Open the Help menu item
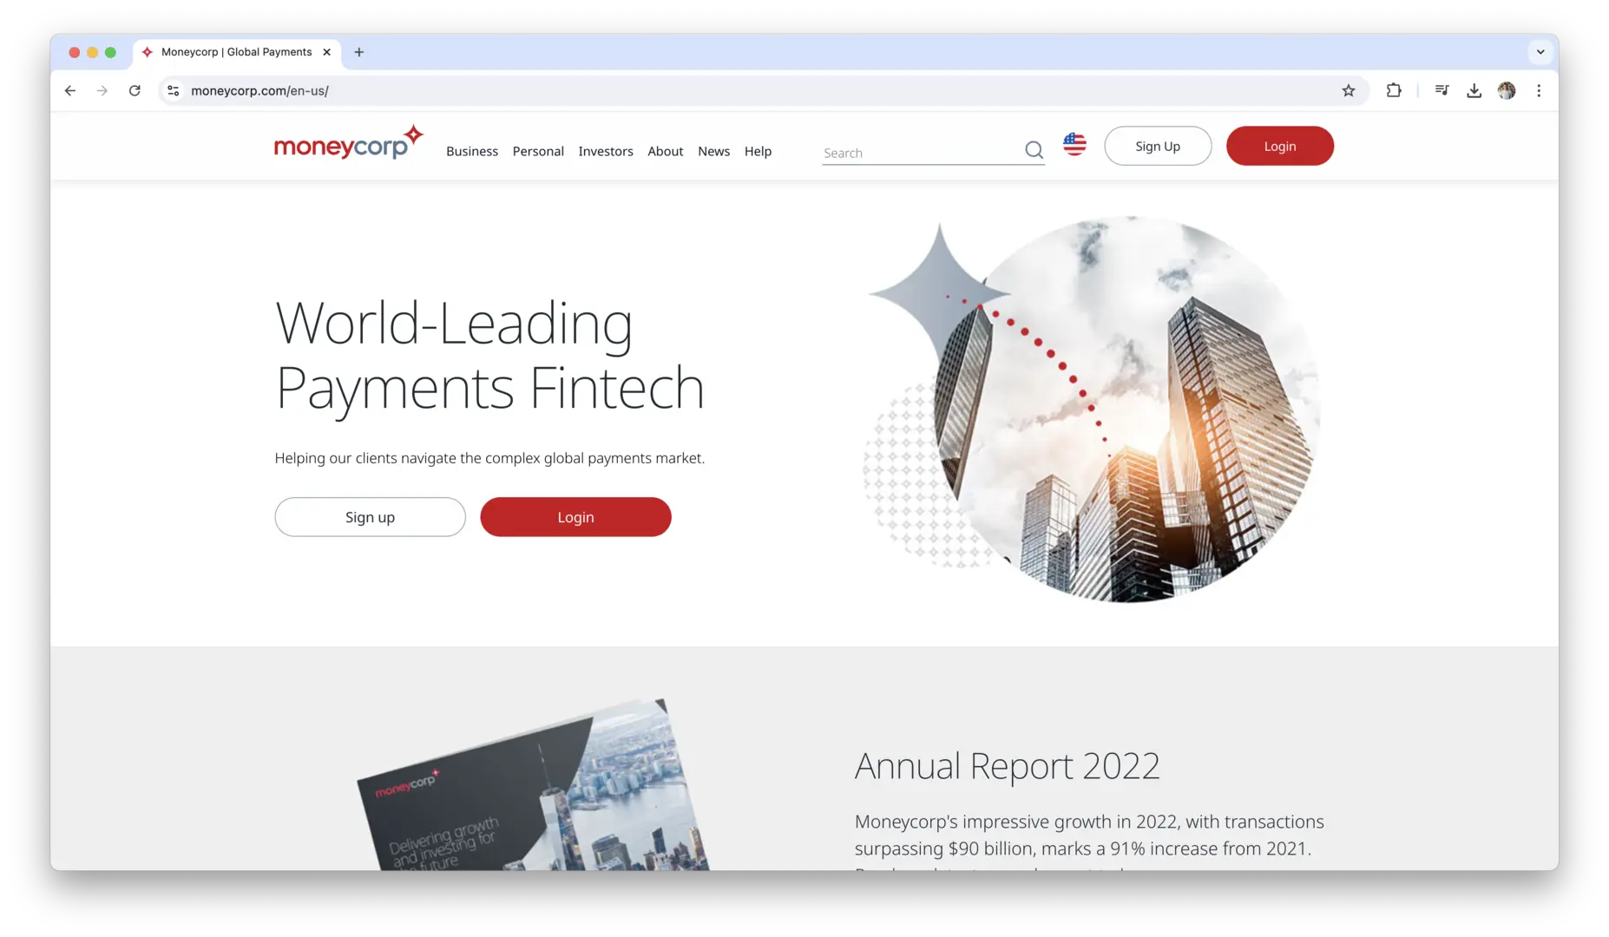The image size is (1609, 937). point(758,151)
